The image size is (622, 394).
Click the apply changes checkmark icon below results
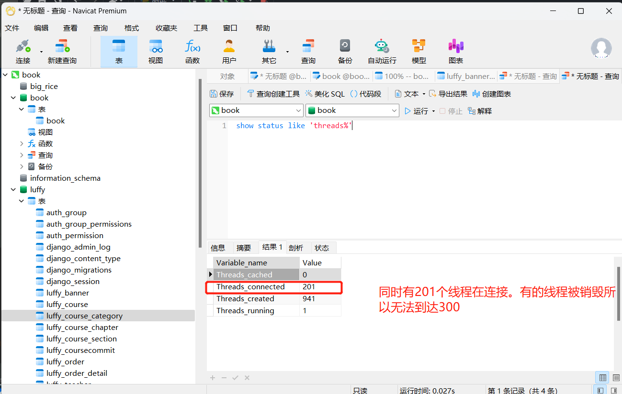[235, 378]
